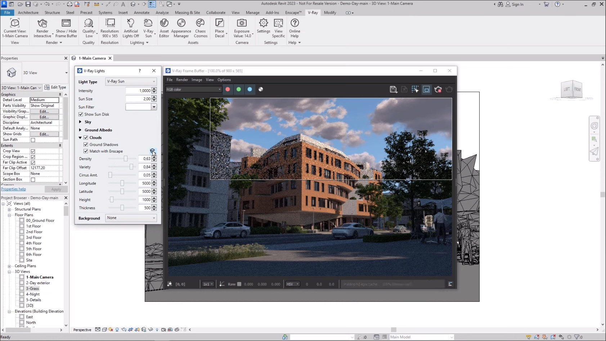Toggle Crop View checkbox

click(33, 151)
